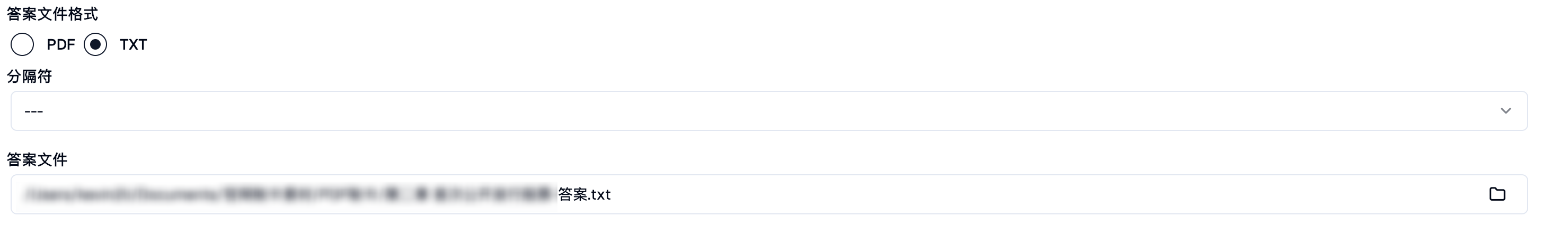Image resolution: width=1542 pixels, height=226 pixels.
Task: Click the empty circle beside PDF
Action: point(22,45)
